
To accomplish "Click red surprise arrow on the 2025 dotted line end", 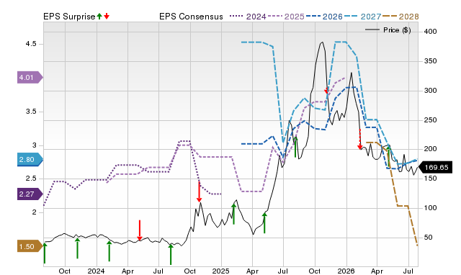I will [326, 91].
